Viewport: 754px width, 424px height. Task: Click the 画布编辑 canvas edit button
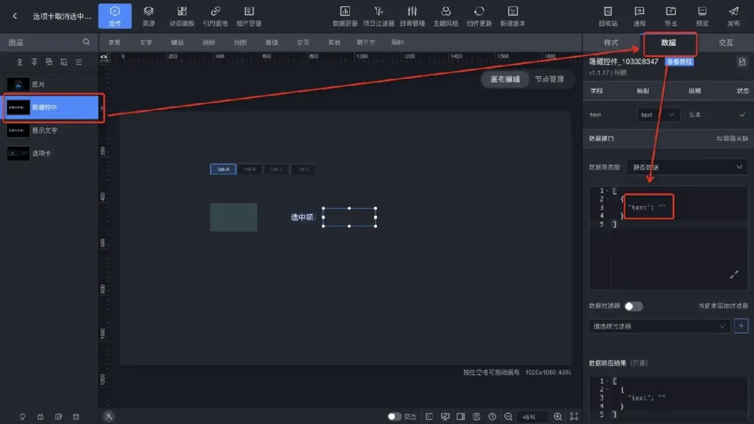(x=505, y=79)
